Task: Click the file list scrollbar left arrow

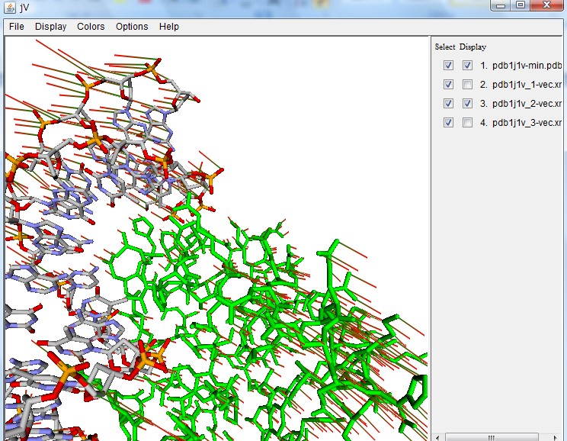Action: coord(438,437)
